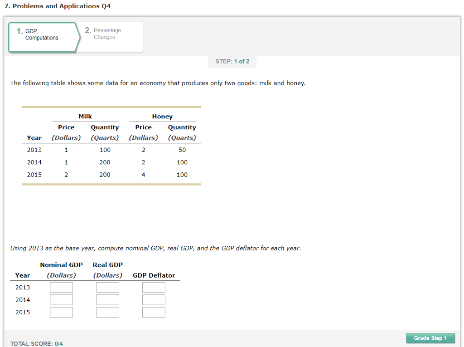Viewport: 464px width, 347px height.
Task: Click the GDP Deflator field for 2014
Action: pyautogui.click(x=154, y=299)
